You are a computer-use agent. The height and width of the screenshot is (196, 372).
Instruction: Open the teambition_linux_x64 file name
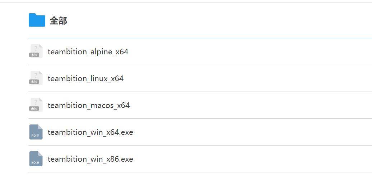[85, 79]
